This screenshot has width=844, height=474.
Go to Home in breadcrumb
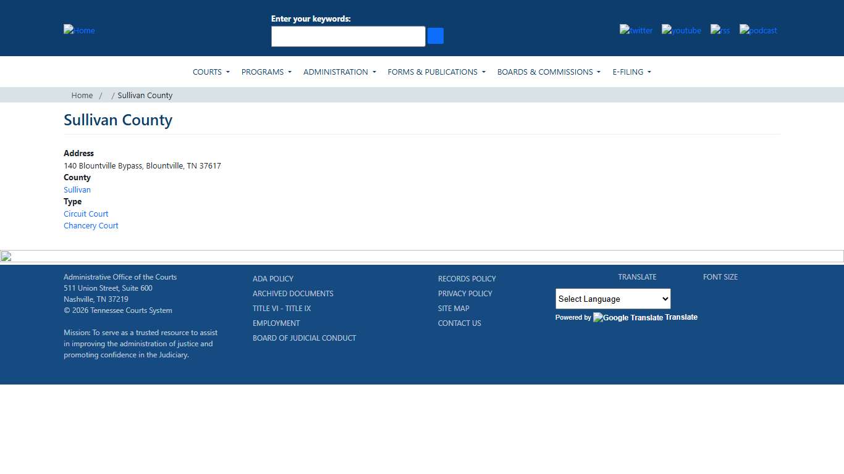coord(82,96)
